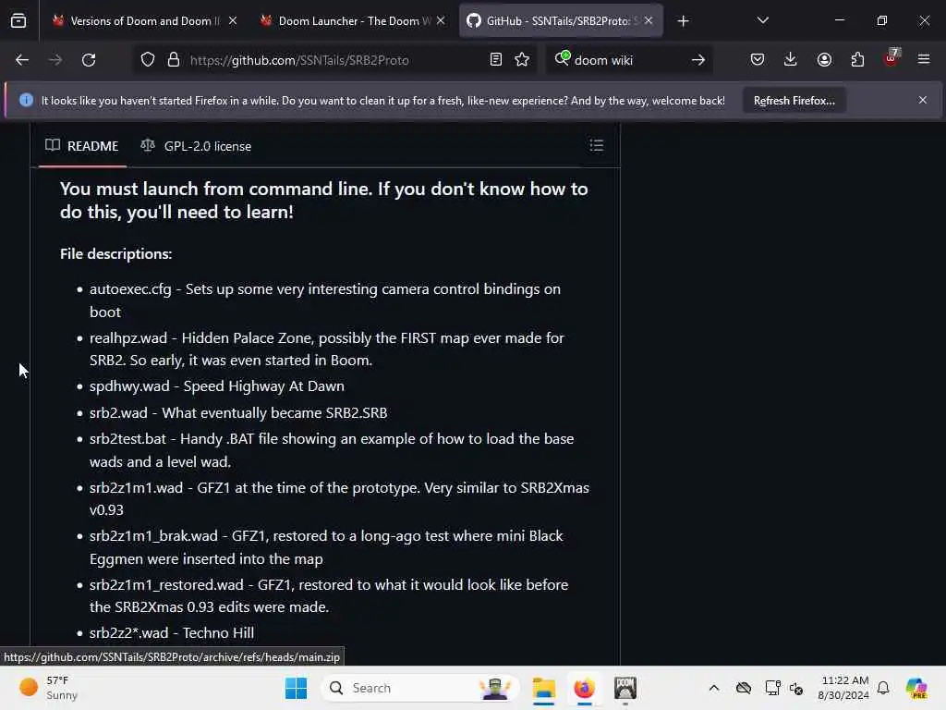Screen dimensions: 946x710
Task: Go forward one page in history
Action: pos(55,60)
